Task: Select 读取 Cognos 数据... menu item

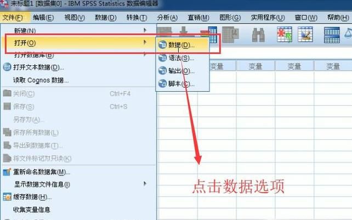Action: tap(78, 80)
